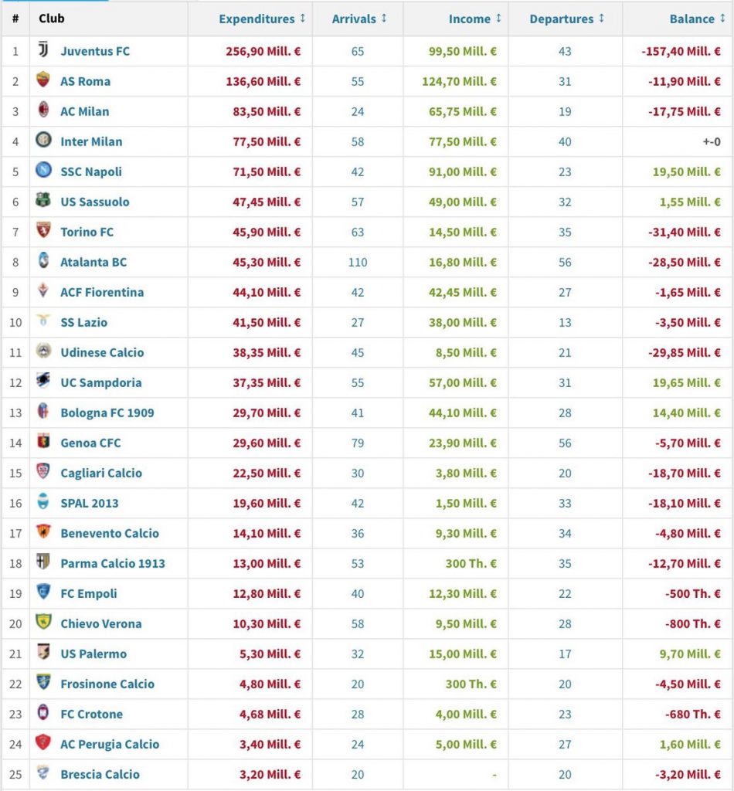Click the AC Milan club crest

[x=43, y=110]
